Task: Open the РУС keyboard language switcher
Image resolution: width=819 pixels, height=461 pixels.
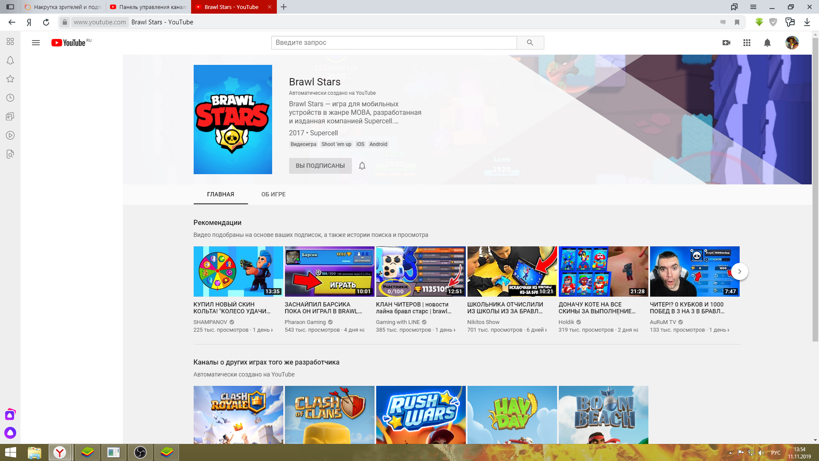Action: [775, 453]
